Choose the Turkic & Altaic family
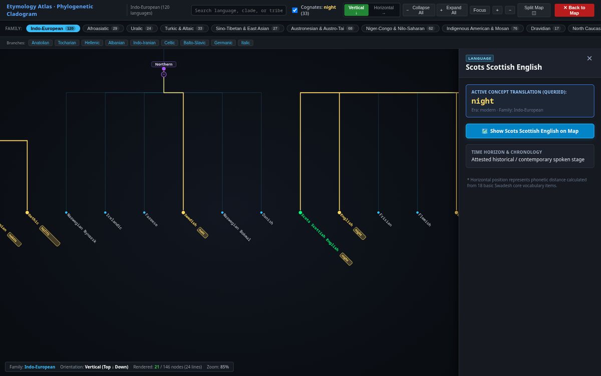The image size is (601, 376). (185, 29)
